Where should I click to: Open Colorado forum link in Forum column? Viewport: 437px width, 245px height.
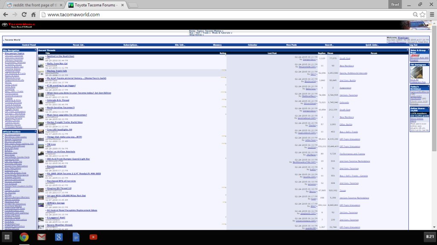344,102
